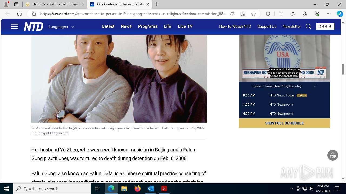Click the live TV video thumbnail
The image size is (346, 194).
coord(284,58)
